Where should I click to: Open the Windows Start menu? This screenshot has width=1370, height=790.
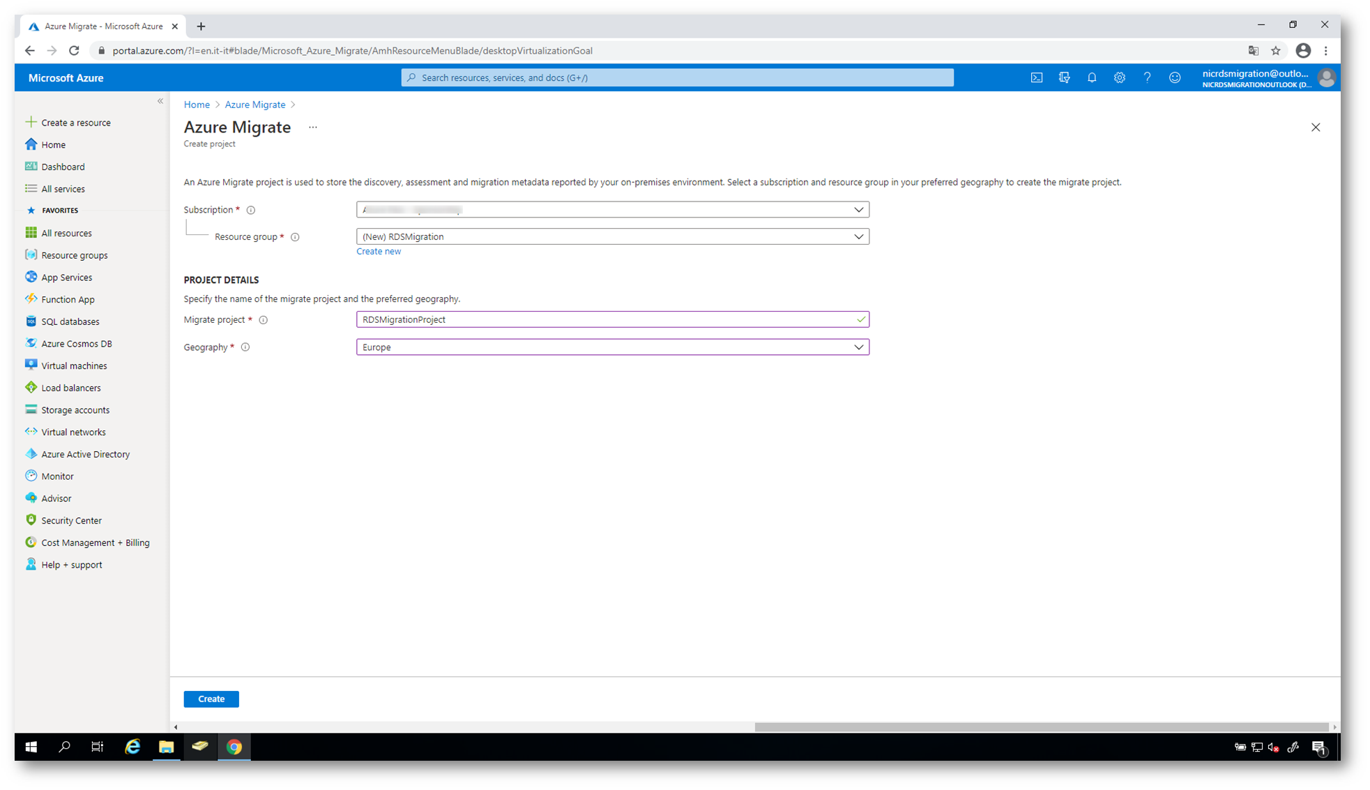point(31,747)
